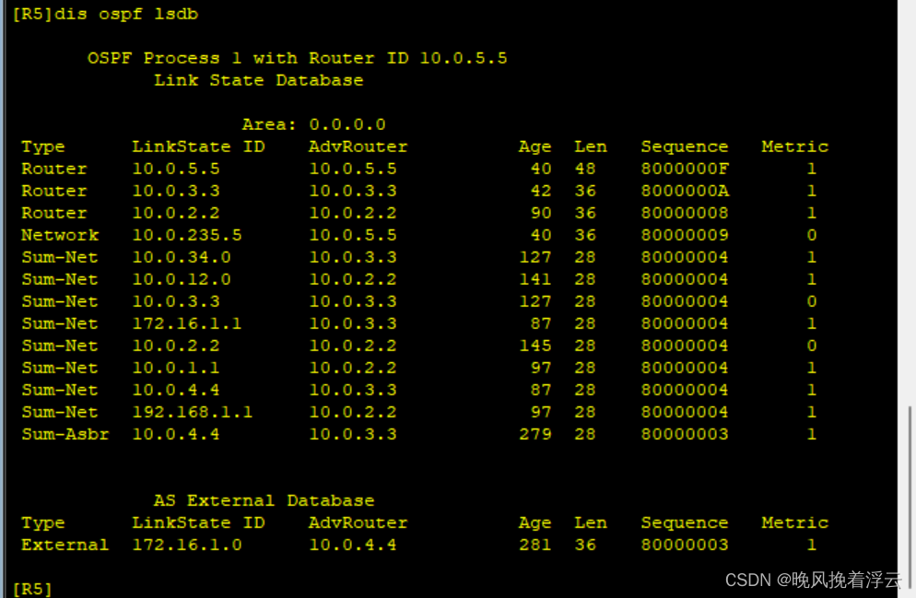Click AdvRouter '10.0.4.4' in External row
Screen dimensions: 916x598
pyautogui.click(x=353, y=545)
